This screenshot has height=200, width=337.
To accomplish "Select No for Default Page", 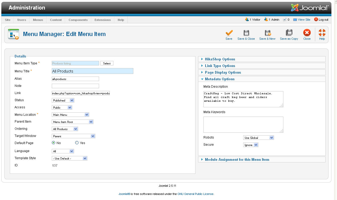I will pos(54,143).
